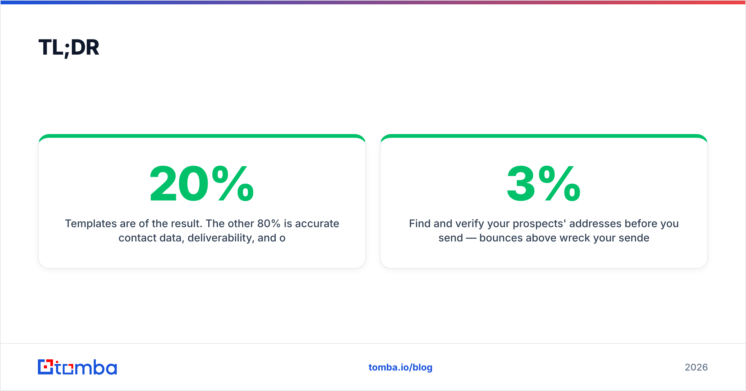Screen dimensions: 746x391
Task: Click the tomba logo icon
Action: point(46,367)
